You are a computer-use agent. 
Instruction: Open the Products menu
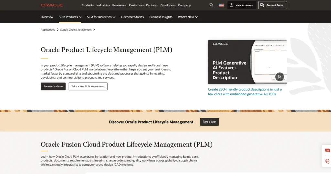tap(88, 5)
